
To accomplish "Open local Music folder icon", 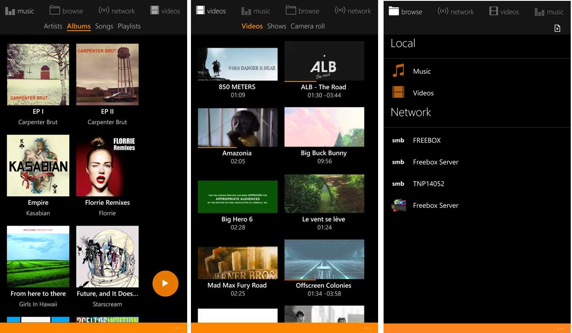I will coord(398,71).
